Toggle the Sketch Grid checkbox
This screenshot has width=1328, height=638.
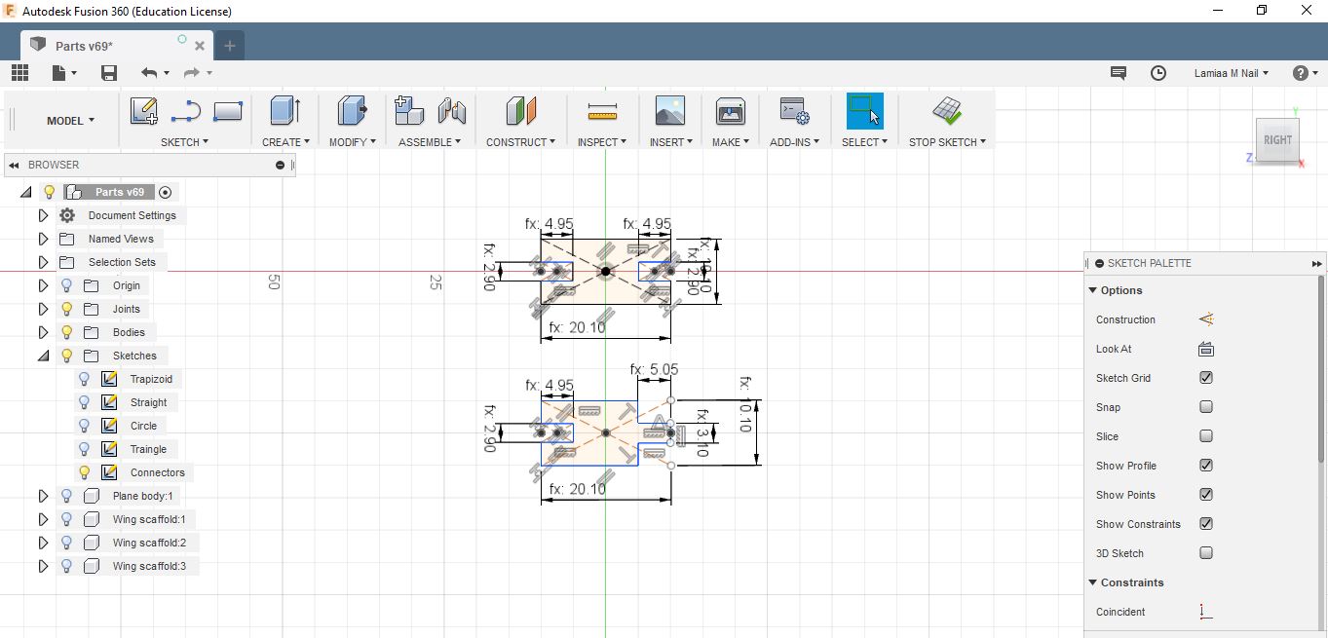tap(1206, 378)
